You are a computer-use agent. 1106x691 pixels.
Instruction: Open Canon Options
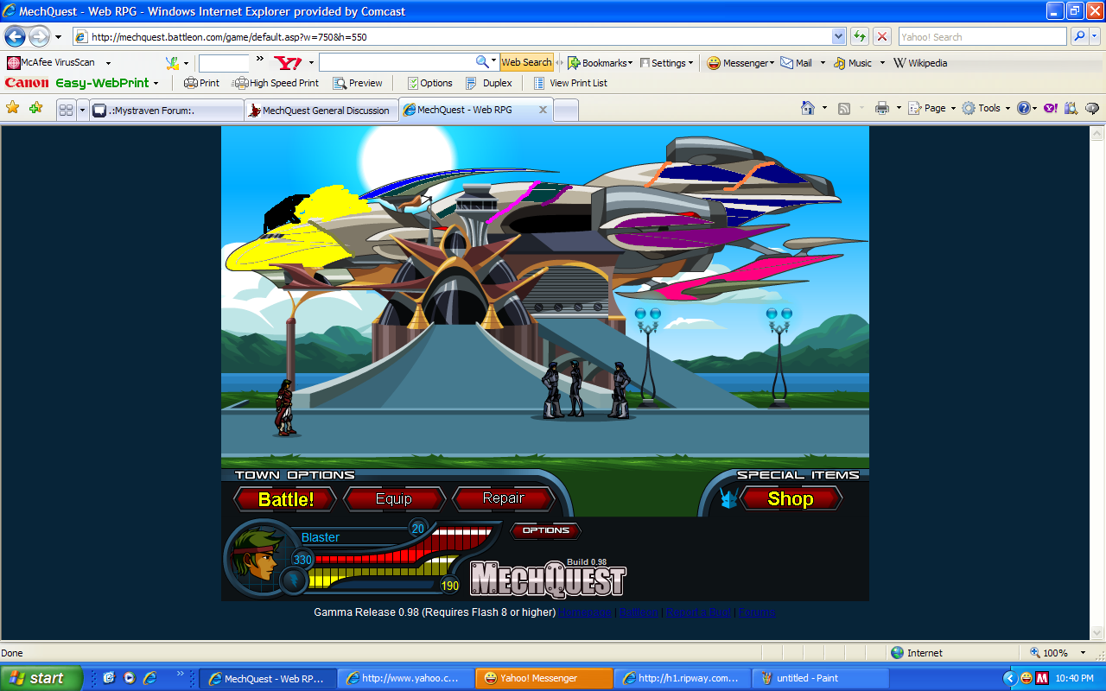(429, 83)
